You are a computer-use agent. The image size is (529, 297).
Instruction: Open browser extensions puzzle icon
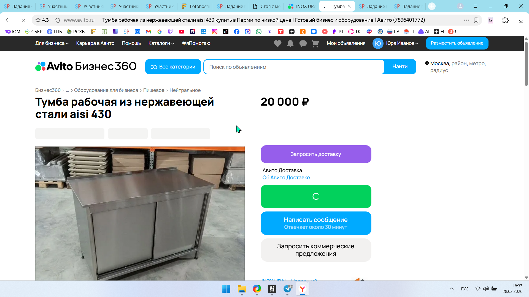tap(506, 20)
